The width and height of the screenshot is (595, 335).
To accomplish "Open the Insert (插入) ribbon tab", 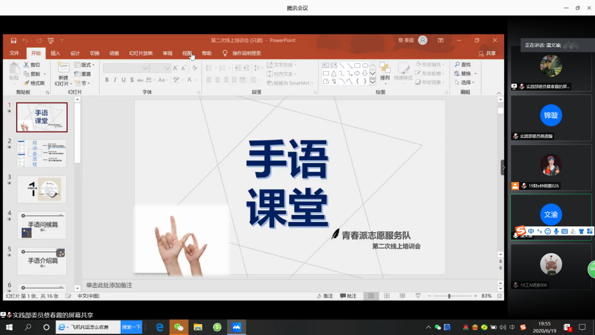I will point(56,53).
